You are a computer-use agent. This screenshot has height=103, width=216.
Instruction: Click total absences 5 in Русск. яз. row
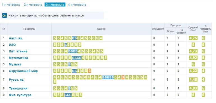[x=167, y=79]
